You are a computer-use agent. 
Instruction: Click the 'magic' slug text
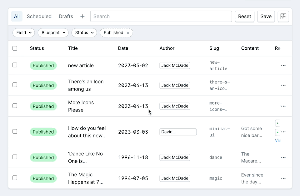(216, 178)
